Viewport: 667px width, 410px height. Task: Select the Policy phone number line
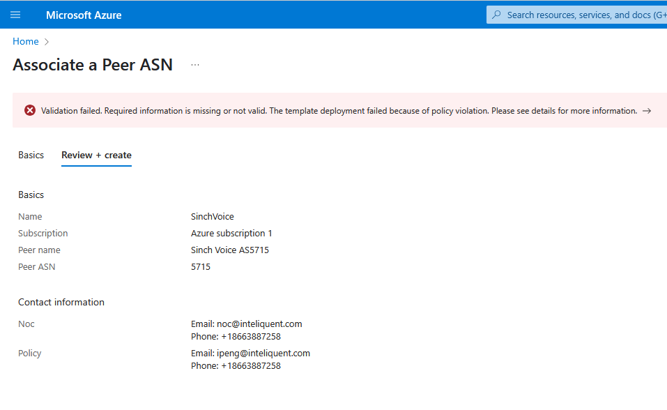(x=236, y=365)
